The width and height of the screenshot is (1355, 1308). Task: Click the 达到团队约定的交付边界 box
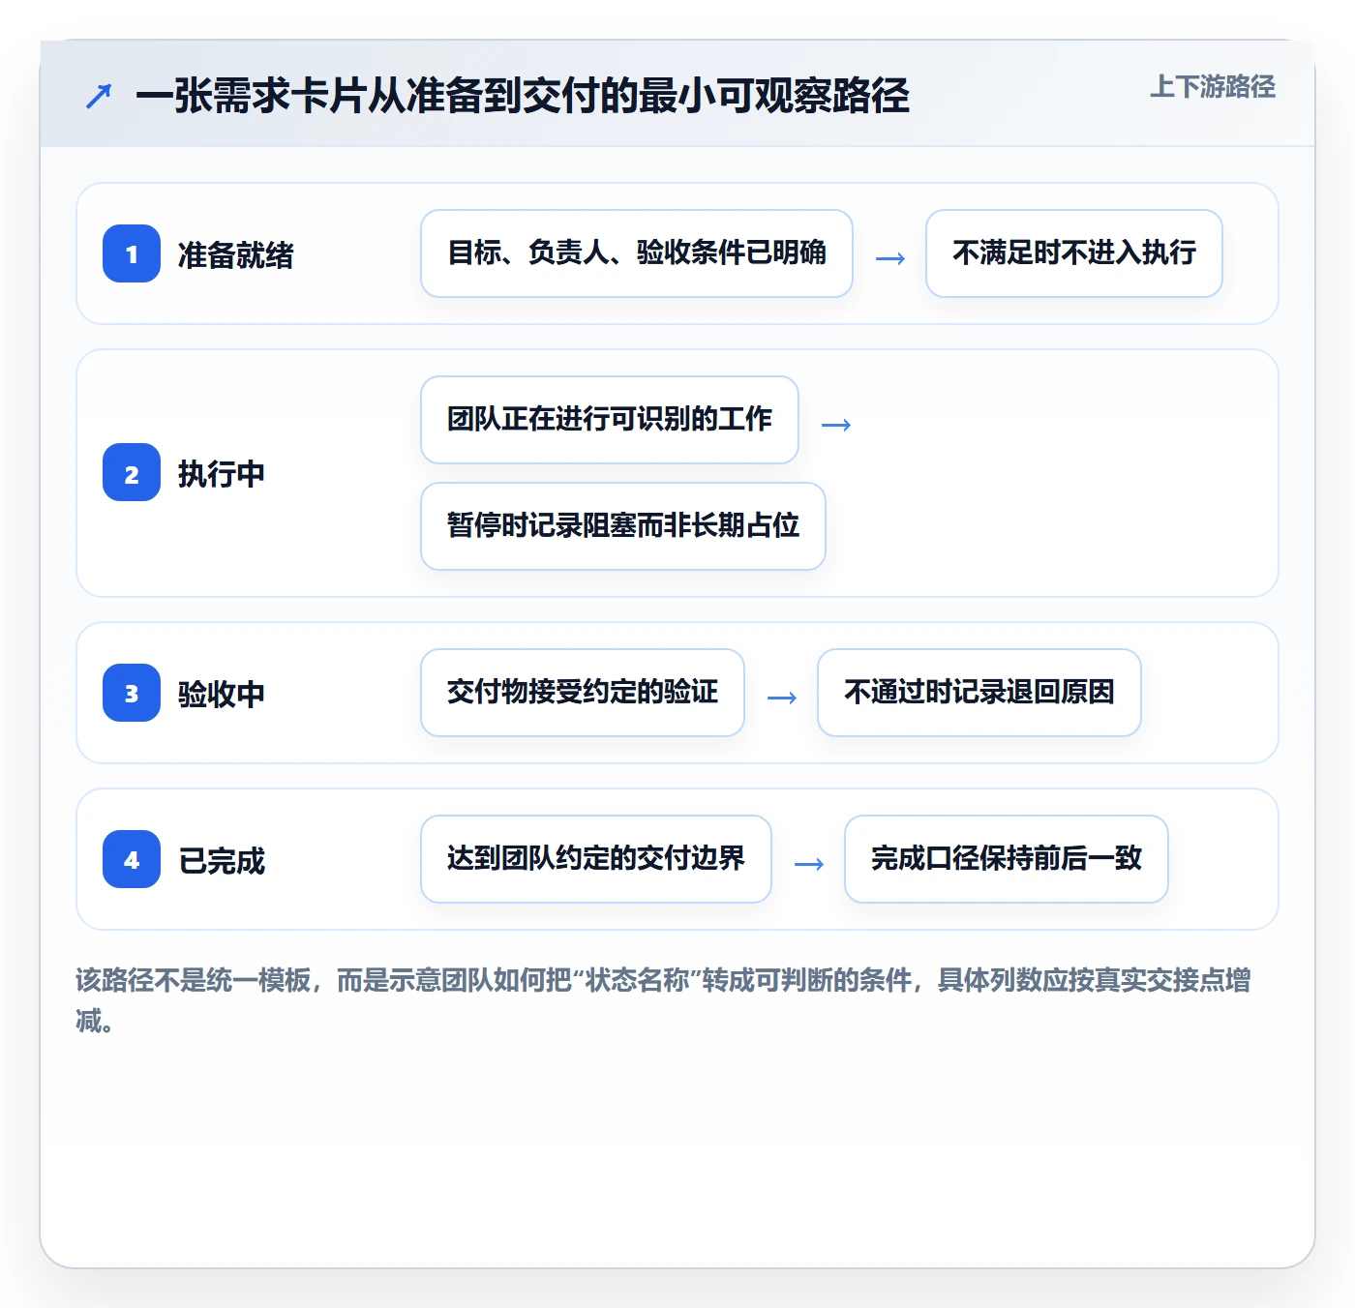(x=596, y=859)
